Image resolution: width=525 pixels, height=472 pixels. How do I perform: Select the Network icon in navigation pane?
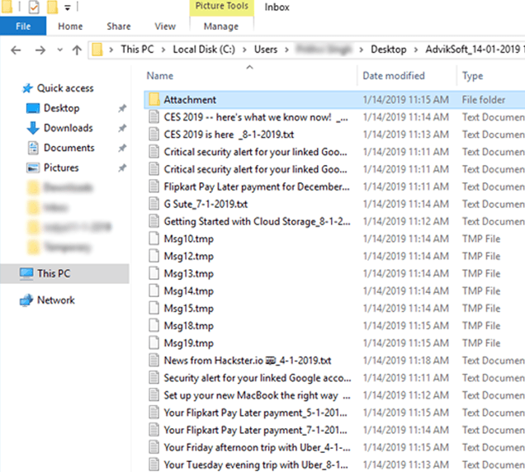[x=26, y=300]
